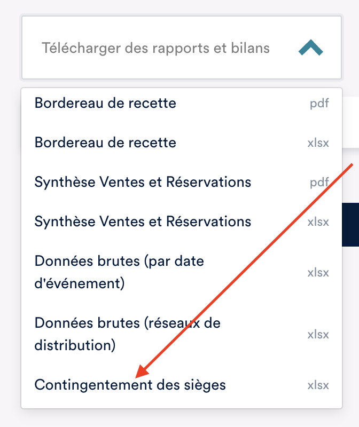Click the dark navy block behind the menu

pos(350,224)
